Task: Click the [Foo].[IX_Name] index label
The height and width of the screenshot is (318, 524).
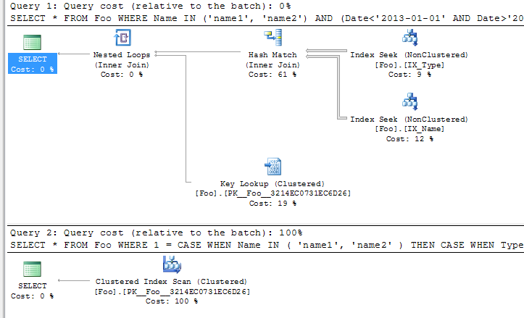Action: coord(409,129)
